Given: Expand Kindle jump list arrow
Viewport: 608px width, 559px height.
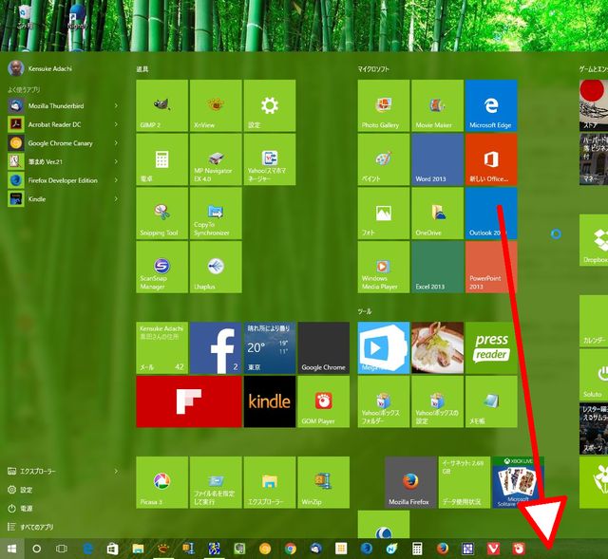Looking at the screenshot, I should pos(116,198).
